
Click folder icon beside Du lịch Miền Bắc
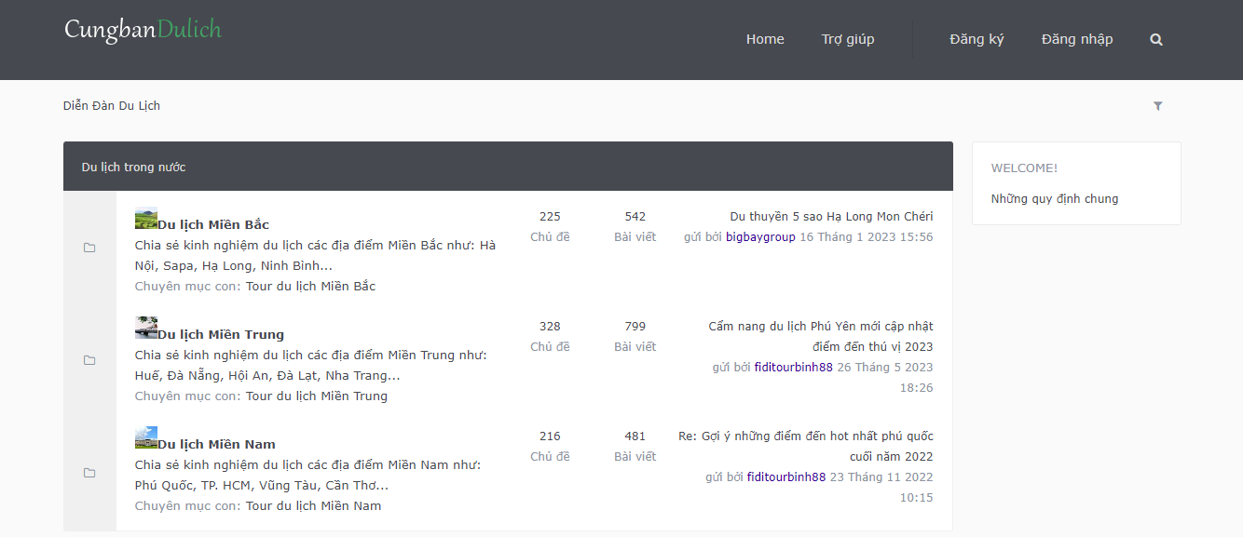tap(89, 248)
